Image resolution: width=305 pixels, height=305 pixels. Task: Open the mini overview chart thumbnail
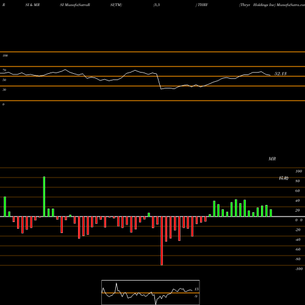point(151,292)
